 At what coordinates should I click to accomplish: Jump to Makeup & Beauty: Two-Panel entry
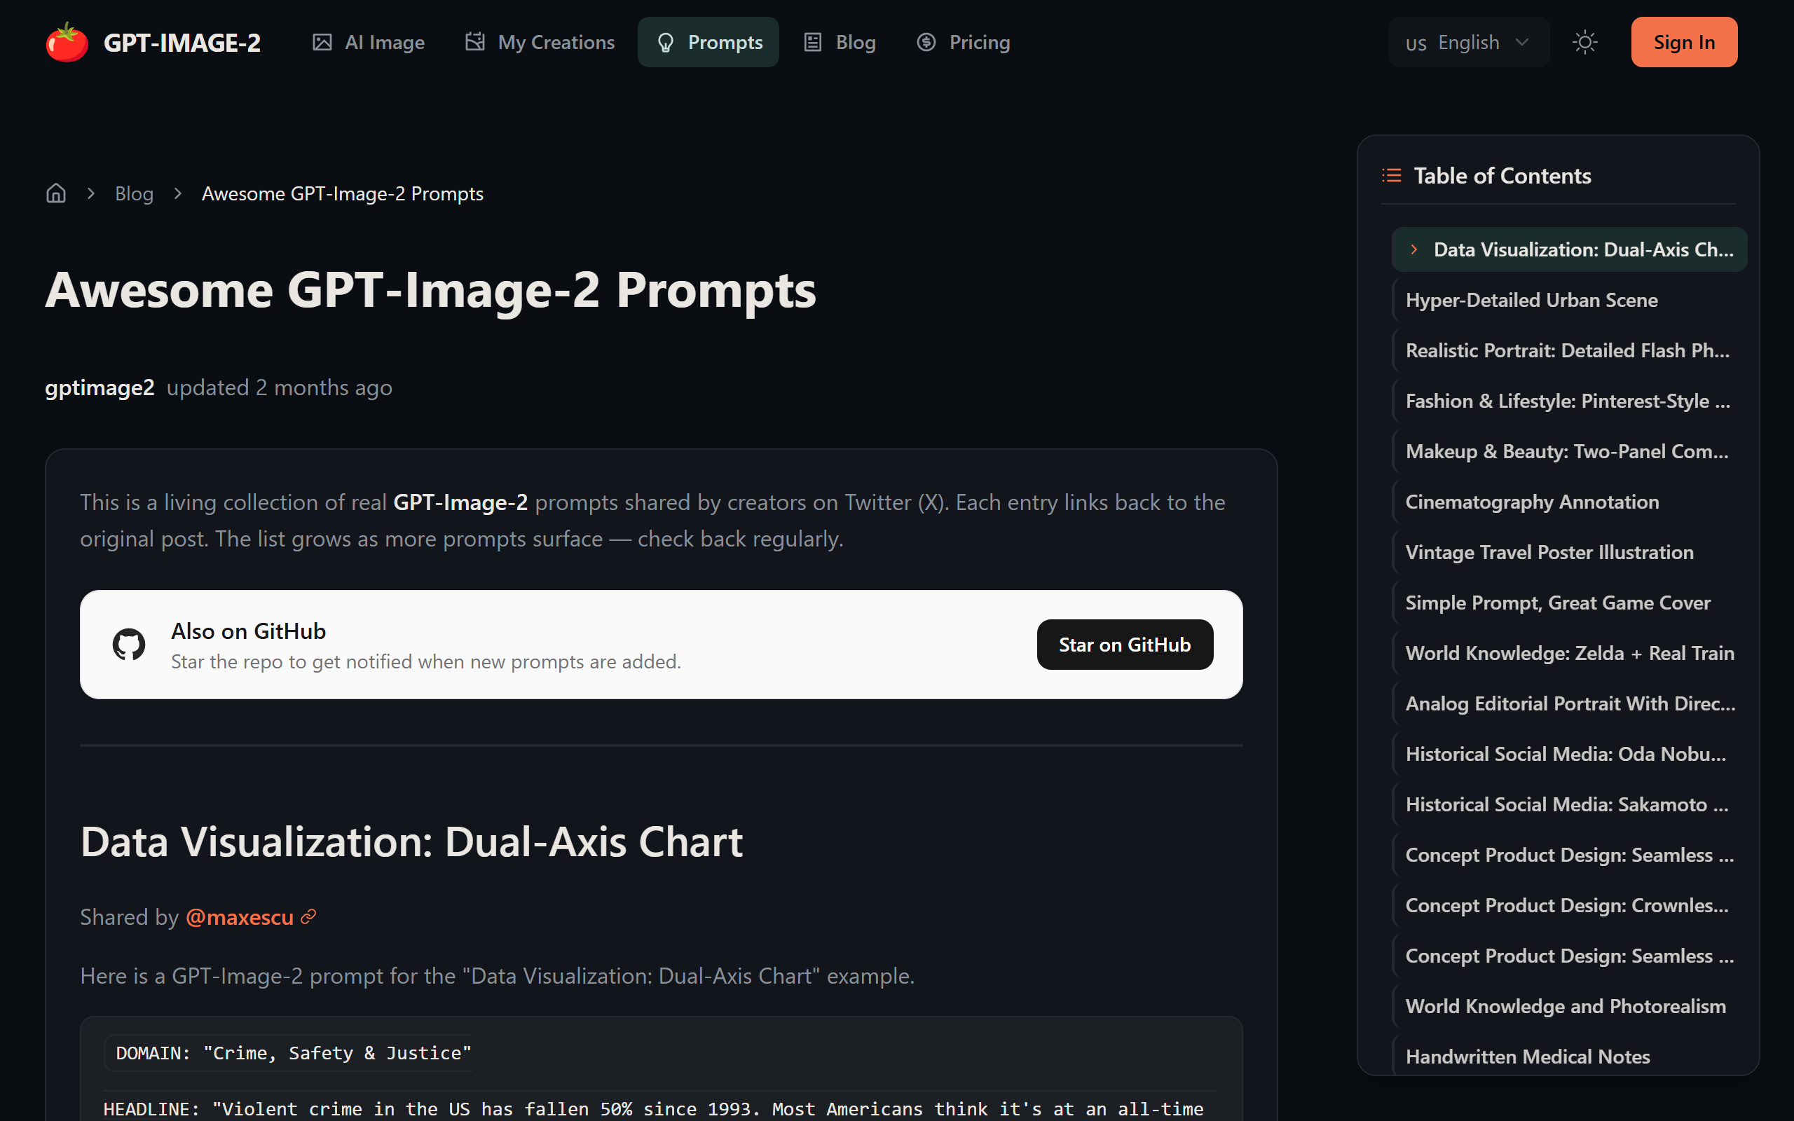click(x=1569, y=451)
